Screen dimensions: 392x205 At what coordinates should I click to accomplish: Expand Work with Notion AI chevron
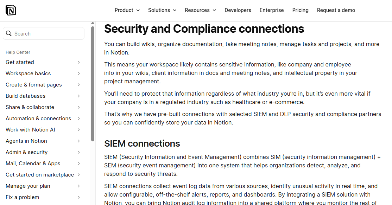79,130
